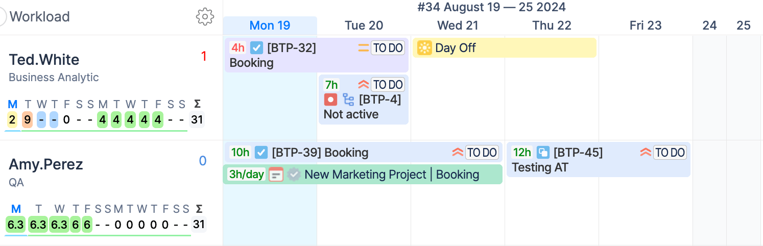
Task: Click Ted.White's orange 9 hours Tuesday cell
Action: (27, 120)
